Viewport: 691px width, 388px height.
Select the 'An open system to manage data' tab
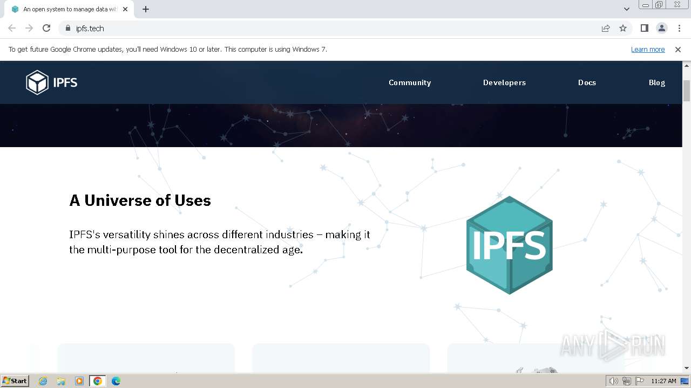[69, 9]
